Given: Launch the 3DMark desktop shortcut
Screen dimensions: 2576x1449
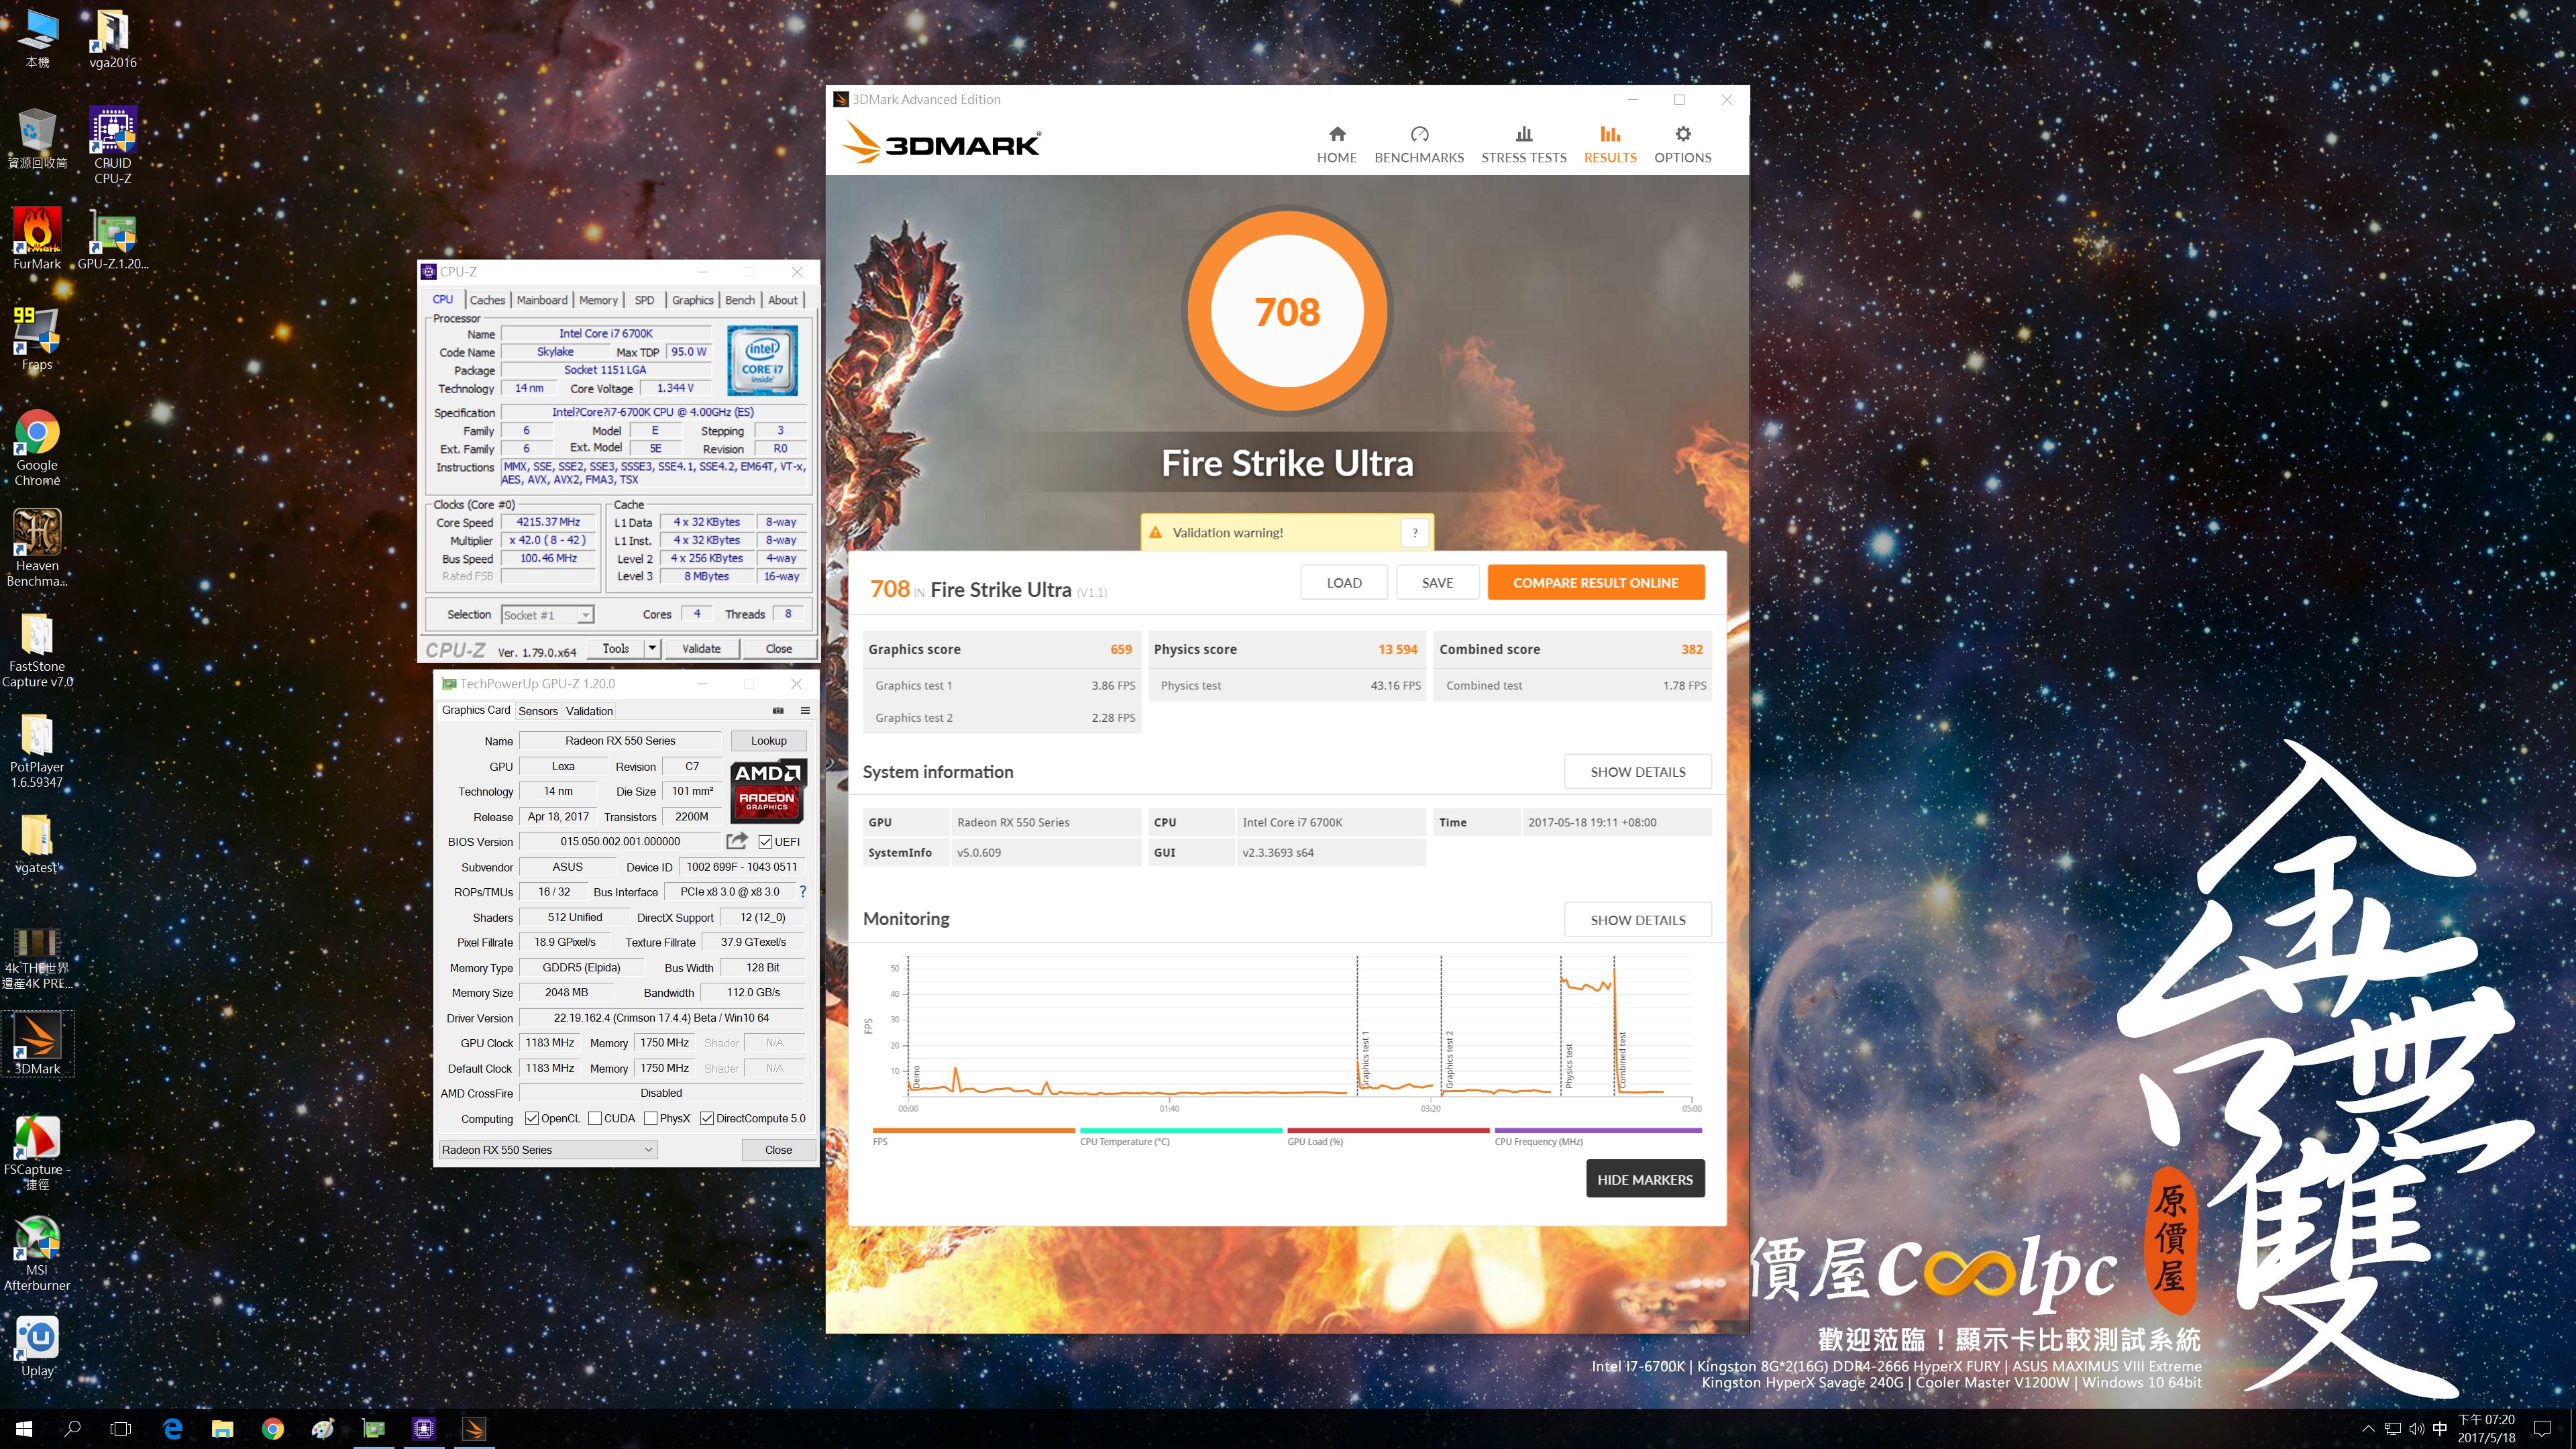Looking at the screenshot, I should [x=37, y=1044].
